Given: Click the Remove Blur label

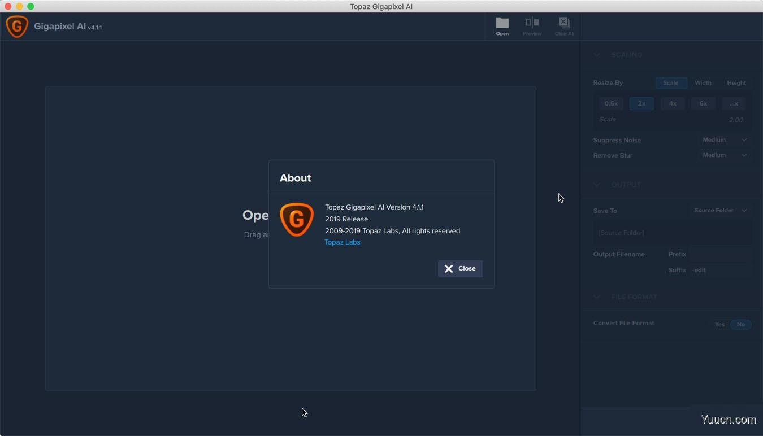Looking at the screenshot, I should pyautogui.click(x=613, y=155).
